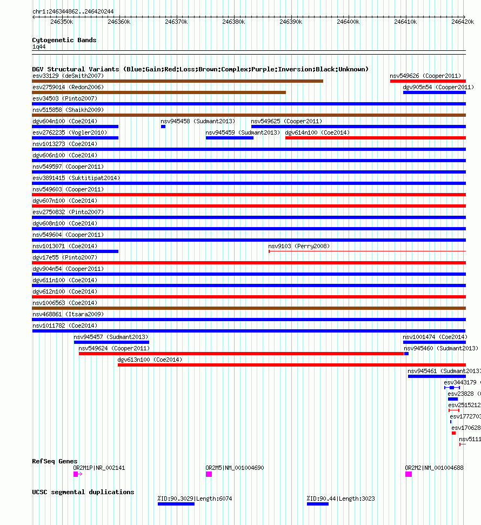Select dgv613n100 (Coe2014) variant

[x=292, y=365]
